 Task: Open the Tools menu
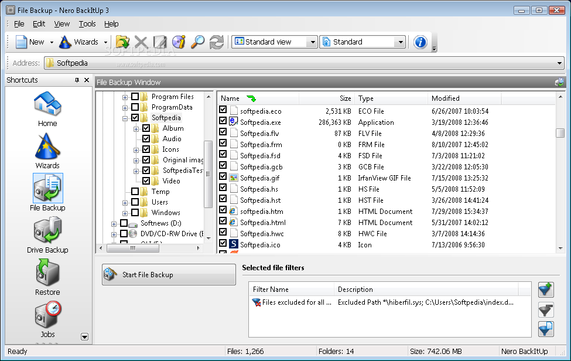pyautogui.click(x=87, y=24)
